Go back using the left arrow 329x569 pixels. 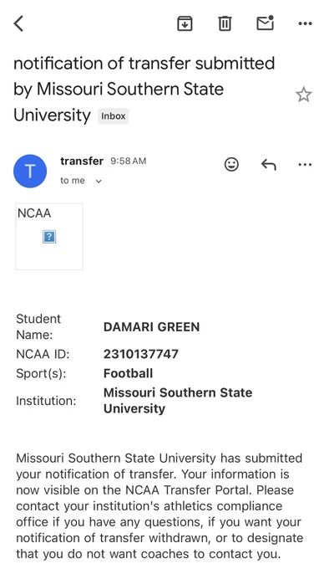[18, 23]
